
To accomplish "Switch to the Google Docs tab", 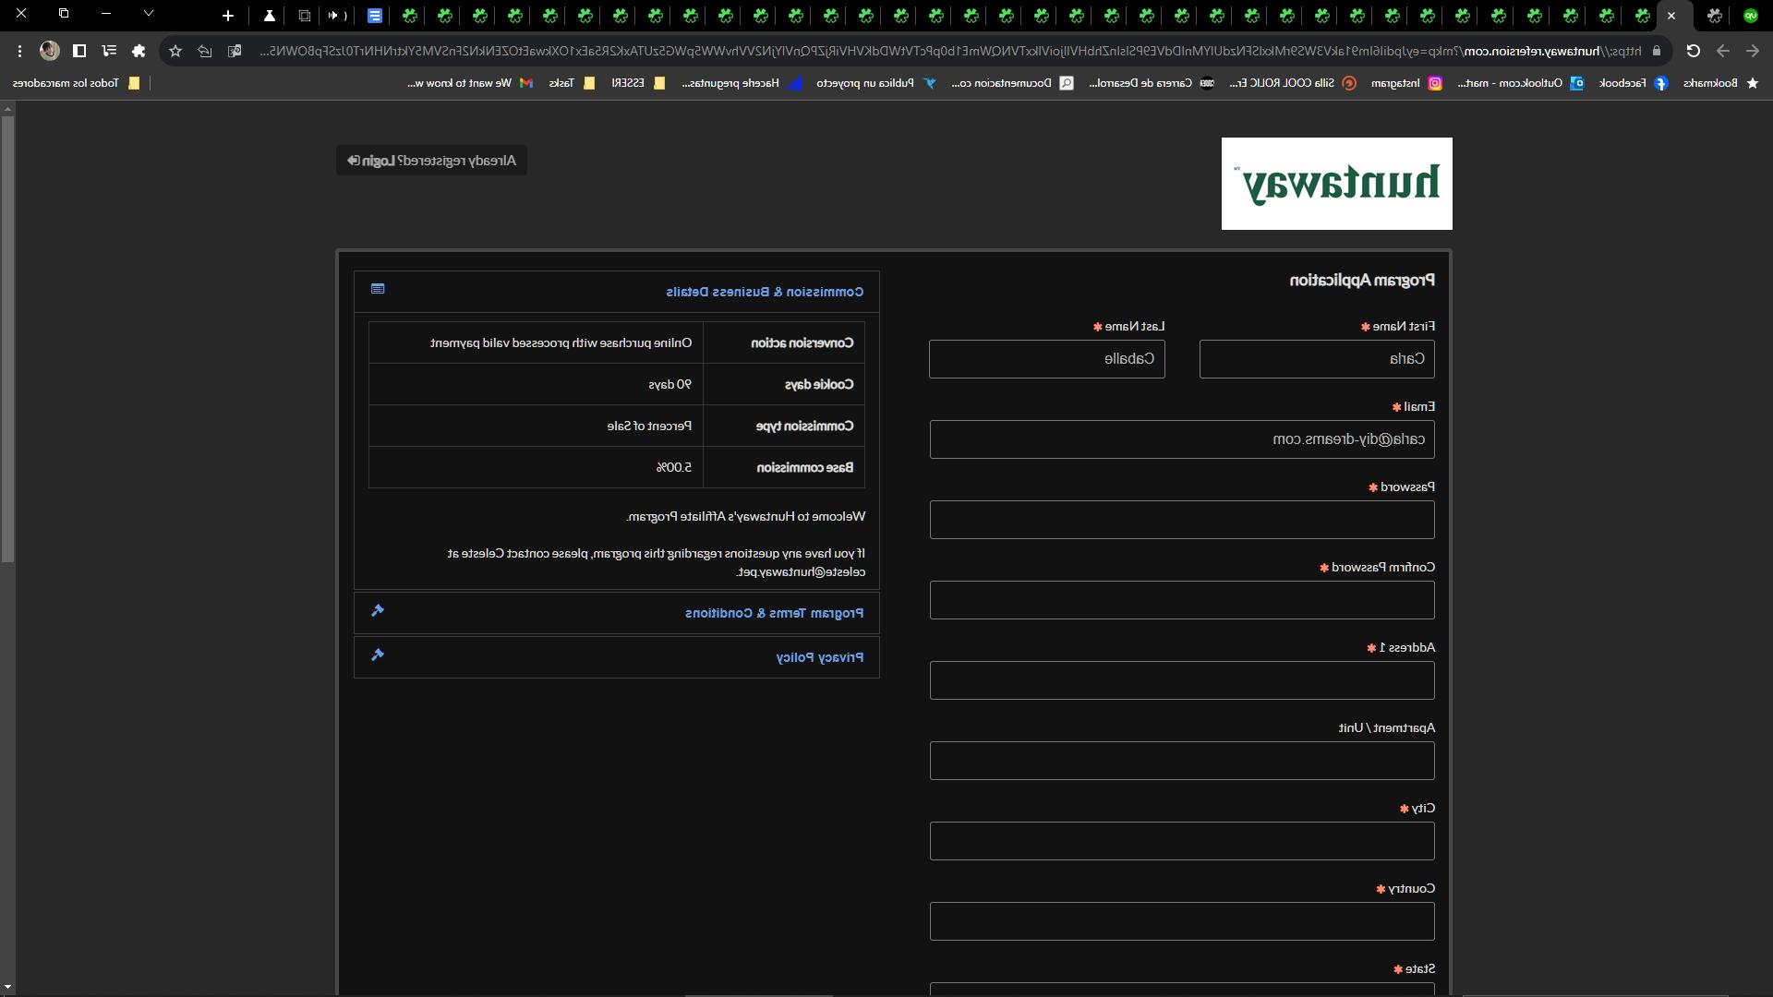I will point(374,16).
